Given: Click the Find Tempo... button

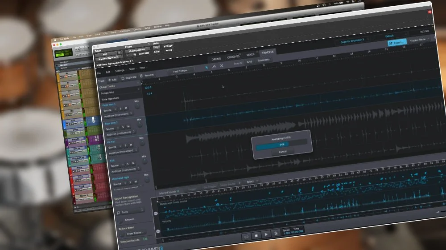Looking at the screenshot, I should point(181,71).
